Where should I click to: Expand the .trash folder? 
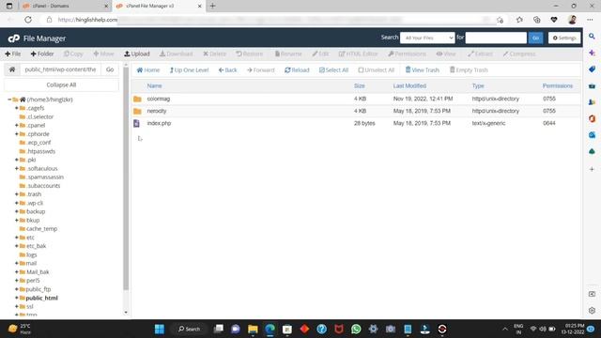tap(17, 194)
